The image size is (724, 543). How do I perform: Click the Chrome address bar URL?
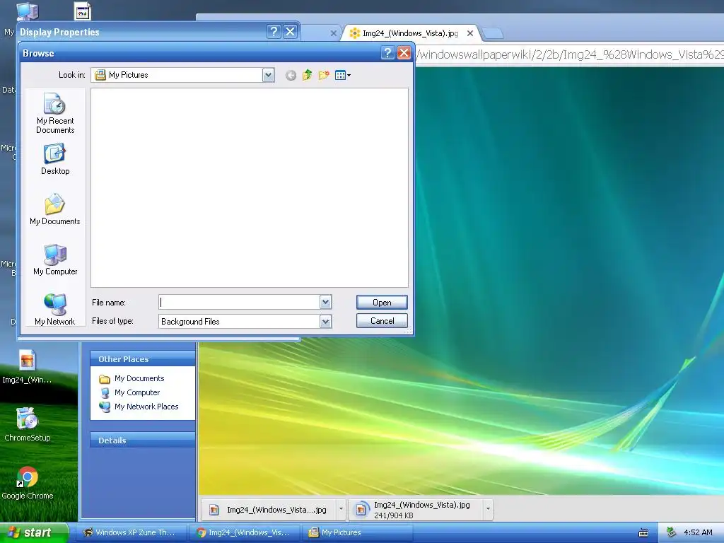[x=570, y=55]
